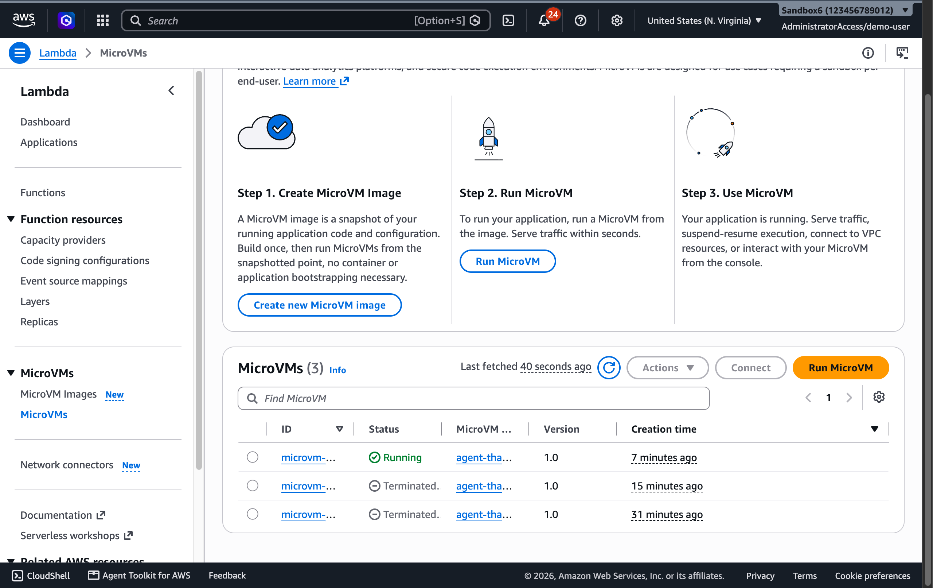Open Cookie preferences in footer
This screenshot has width=933, height=588.
coord(872,576)
